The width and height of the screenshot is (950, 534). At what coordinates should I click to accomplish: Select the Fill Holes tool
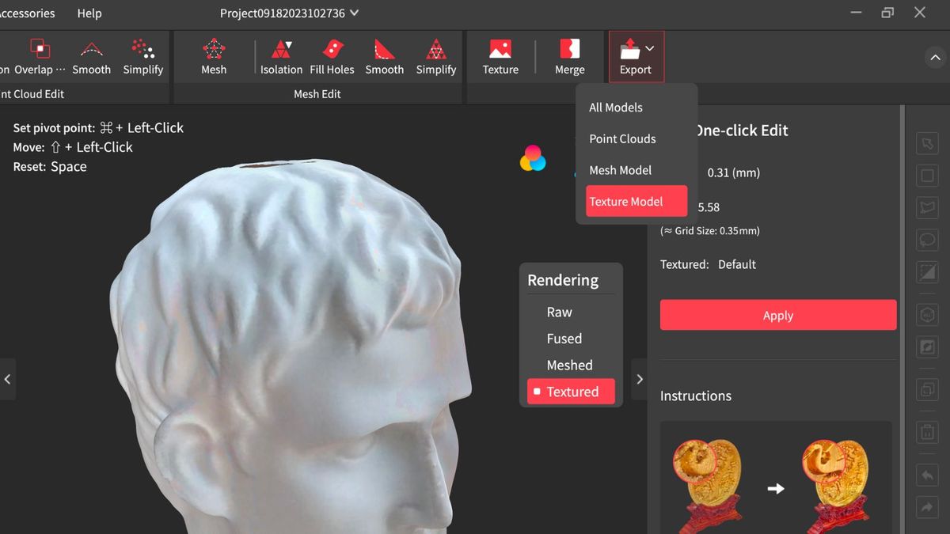pyautogui.click(x=332, y=55)
